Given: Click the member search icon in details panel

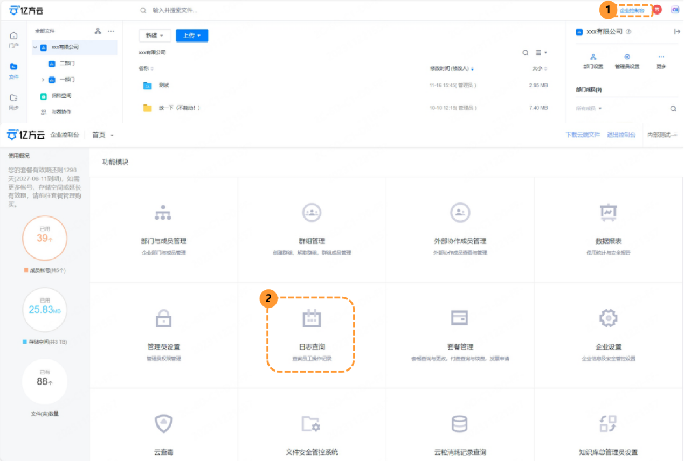Looking at the screenshot, I should pos(673,109).
